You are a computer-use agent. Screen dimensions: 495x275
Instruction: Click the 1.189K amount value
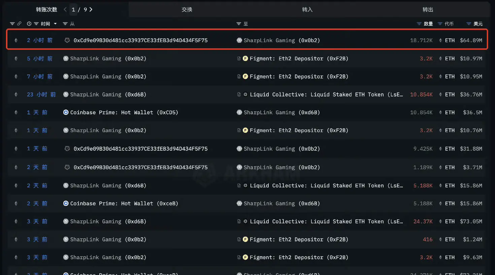point(423,167)
